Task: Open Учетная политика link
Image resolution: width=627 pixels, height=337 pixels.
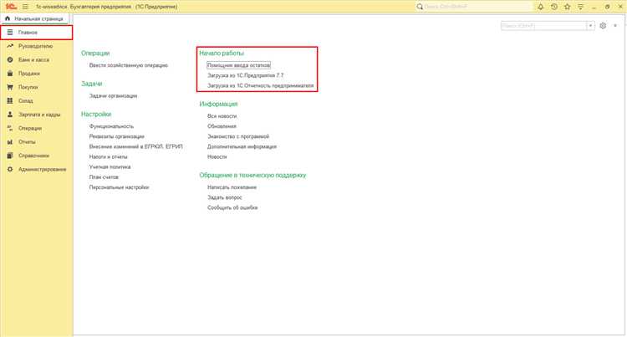Action: tap(110, 166)
